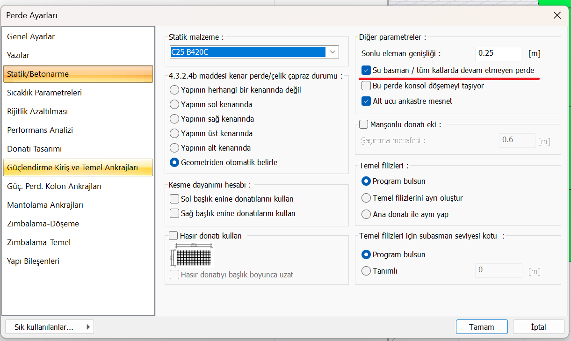Open the Genel Ayarlar section

pyautogui.click(x=31, y=36)
